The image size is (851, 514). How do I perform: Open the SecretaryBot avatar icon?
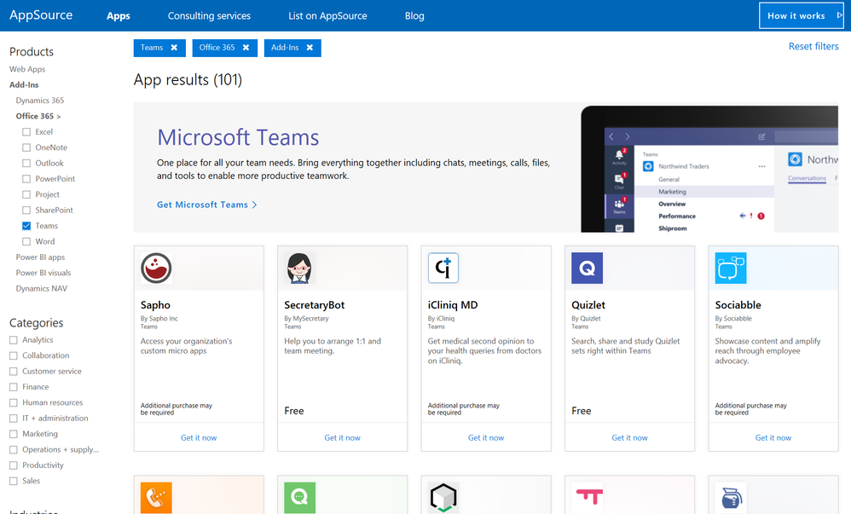coord(299,268)
